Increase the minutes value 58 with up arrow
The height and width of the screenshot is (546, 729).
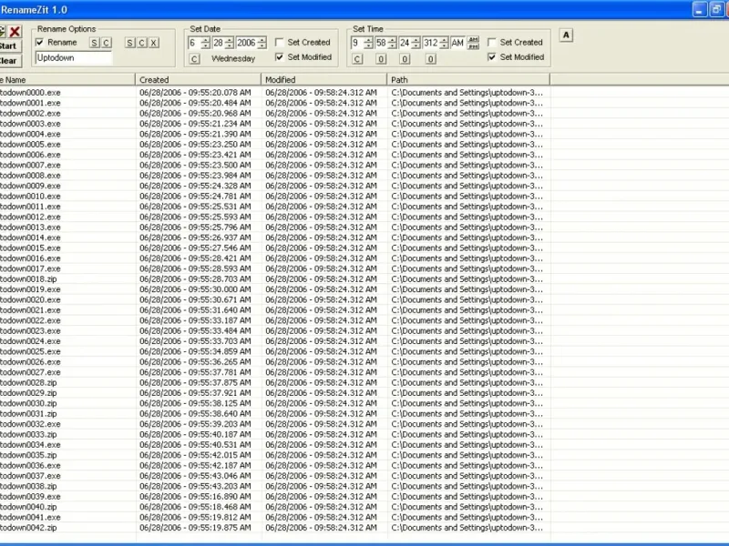(x=393, y=40)
